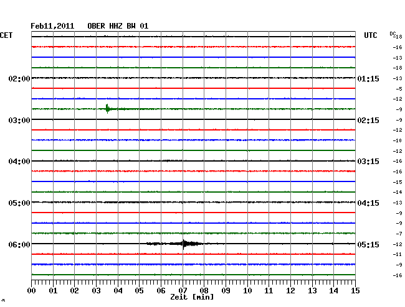Select minute axis tick label 07
Screen dimensions: 405x307
pos(183,291)
